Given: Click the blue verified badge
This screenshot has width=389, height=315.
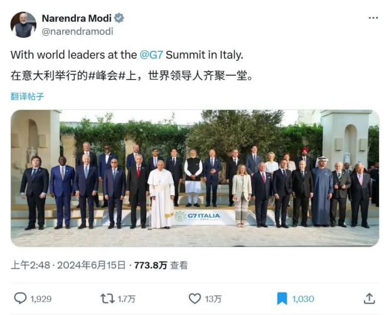Looking at the screenshot, I should (x=119, y=18).
